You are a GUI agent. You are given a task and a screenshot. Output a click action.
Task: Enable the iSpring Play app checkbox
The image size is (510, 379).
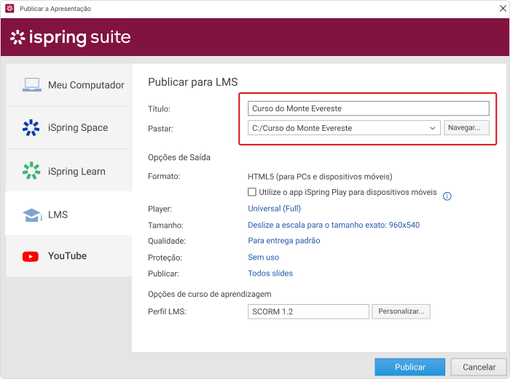pos(252,192)
